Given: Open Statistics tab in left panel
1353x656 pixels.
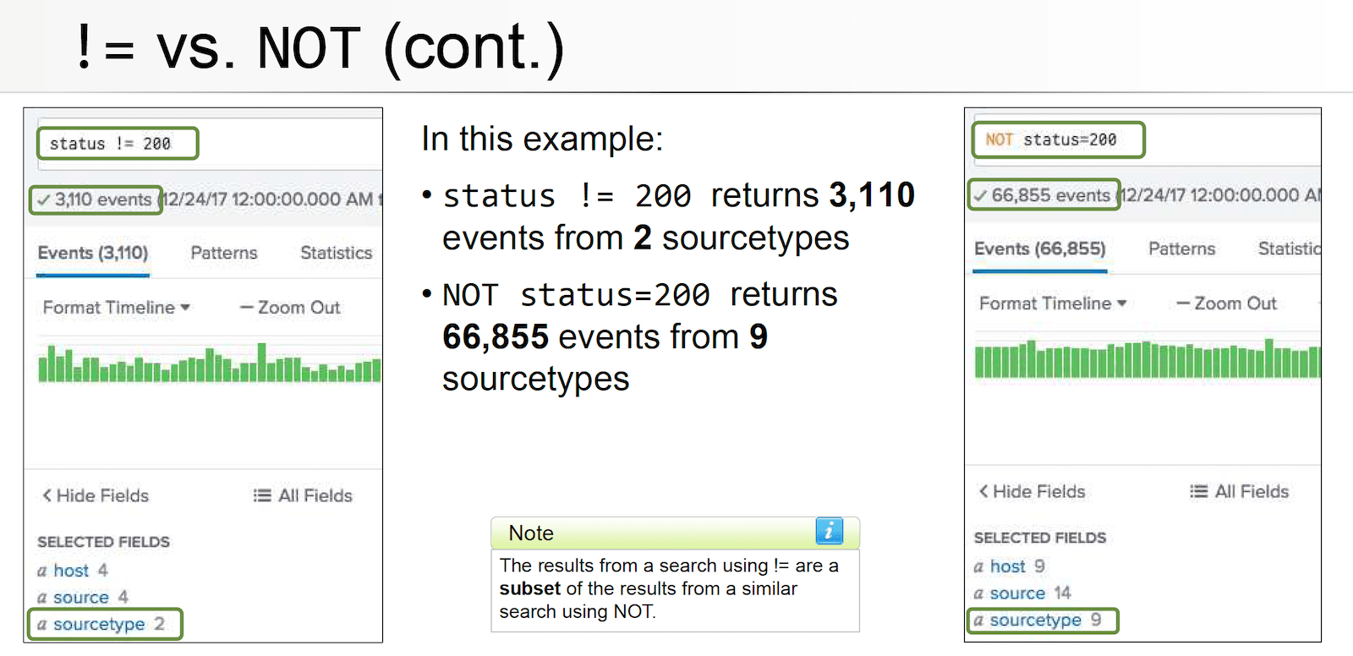Looking at the screenshot, I should click(336, 253).
